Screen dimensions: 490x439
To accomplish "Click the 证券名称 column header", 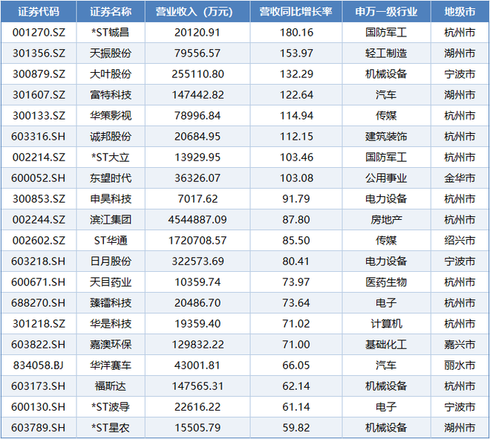I will click(x=110, y=12).
